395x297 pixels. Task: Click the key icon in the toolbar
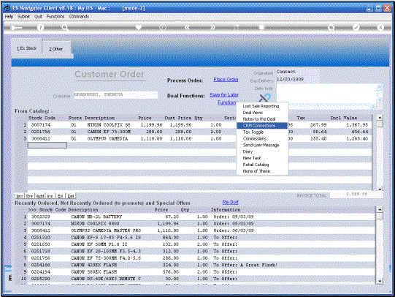click(x=16, y=27)
